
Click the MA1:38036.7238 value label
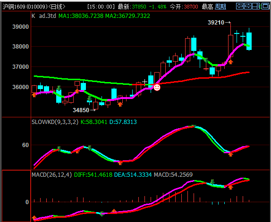coord(81,16)
